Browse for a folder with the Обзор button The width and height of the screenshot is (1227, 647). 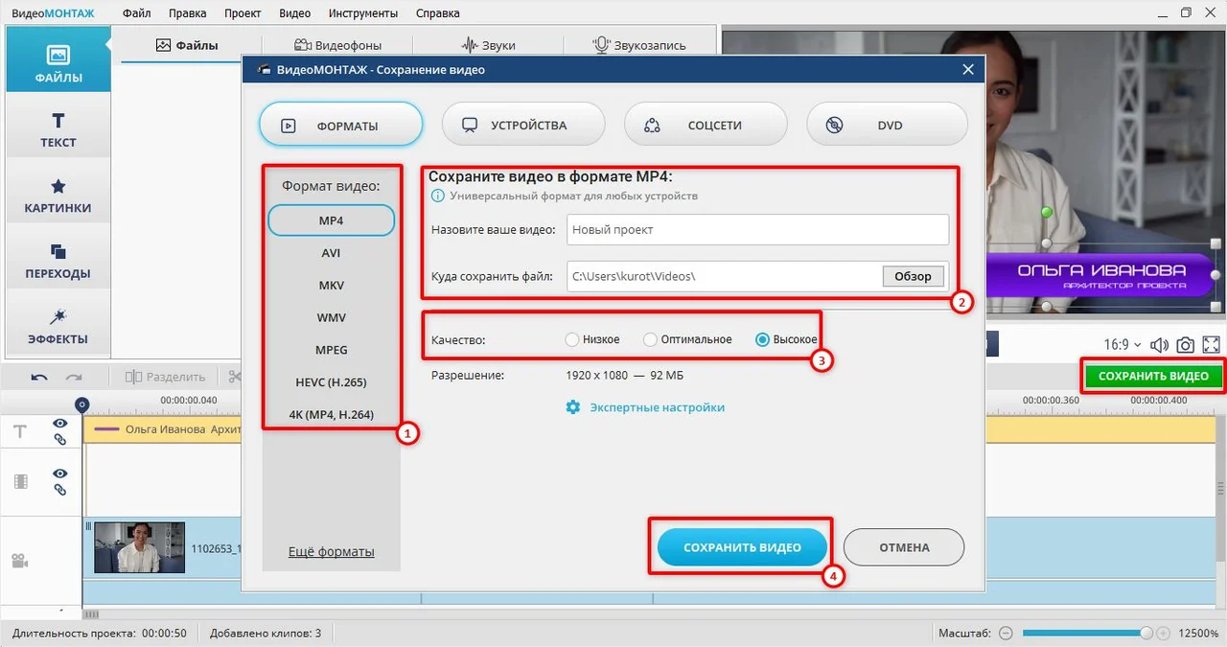coord(913,276)
